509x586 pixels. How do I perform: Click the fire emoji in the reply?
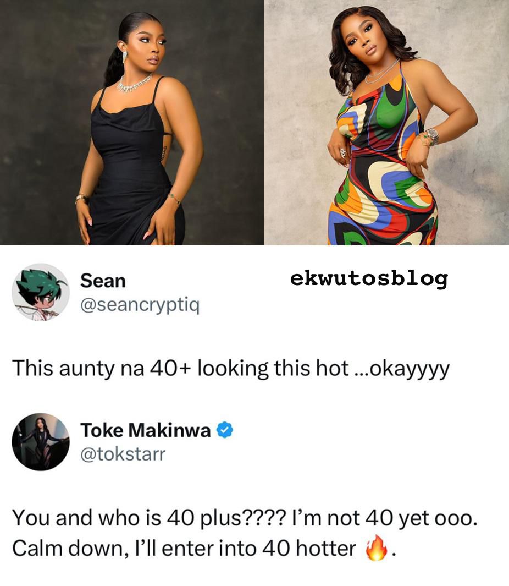tap(376, 547)
